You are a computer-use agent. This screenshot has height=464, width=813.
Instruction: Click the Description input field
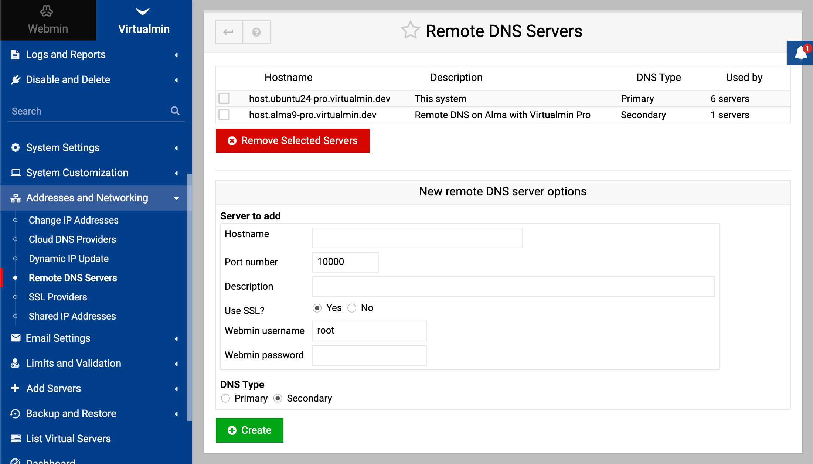click(x=513, y=287)
